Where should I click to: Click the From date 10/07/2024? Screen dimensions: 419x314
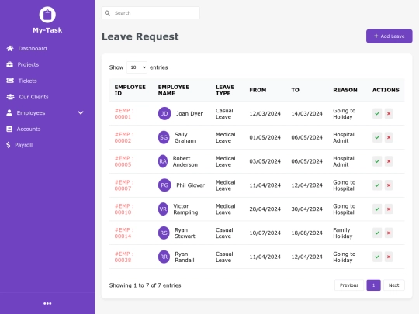tap(265, 233)
